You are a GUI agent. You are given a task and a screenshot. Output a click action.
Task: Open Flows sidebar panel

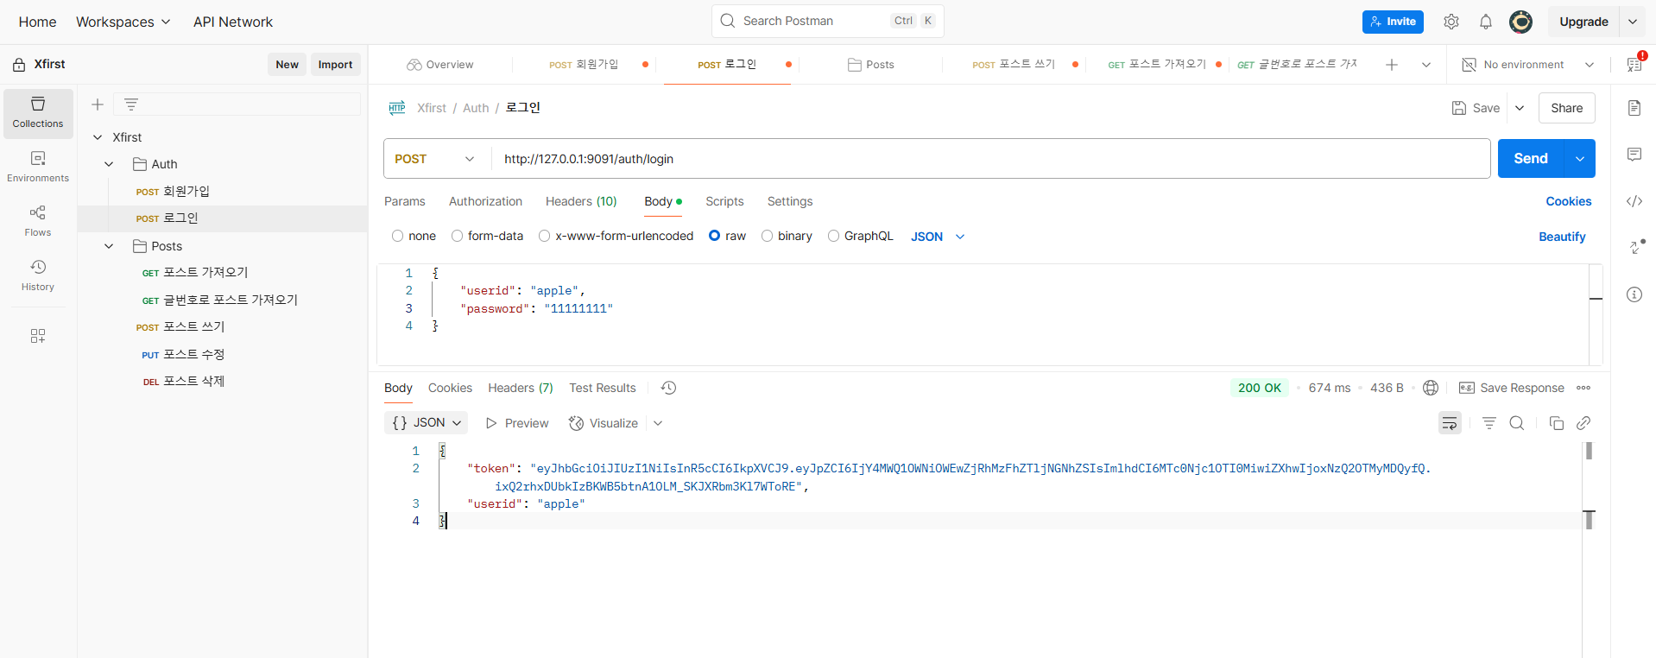[x=38, y=222]
